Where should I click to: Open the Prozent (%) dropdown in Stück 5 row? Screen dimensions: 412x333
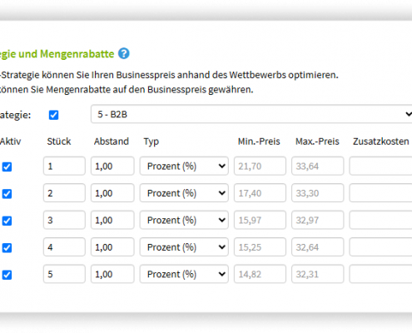point(184,274)
